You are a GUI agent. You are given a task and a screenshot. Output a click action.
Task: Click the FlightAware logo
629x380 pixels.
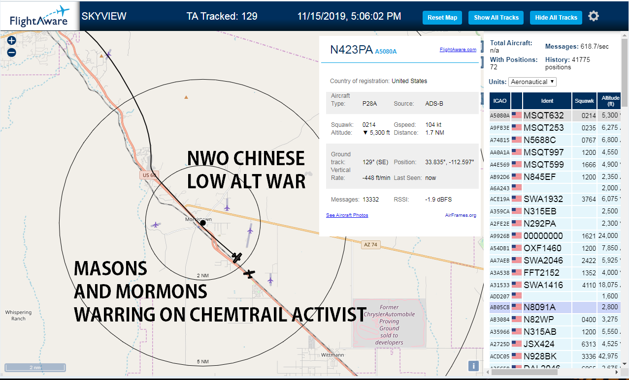(40, 16)
